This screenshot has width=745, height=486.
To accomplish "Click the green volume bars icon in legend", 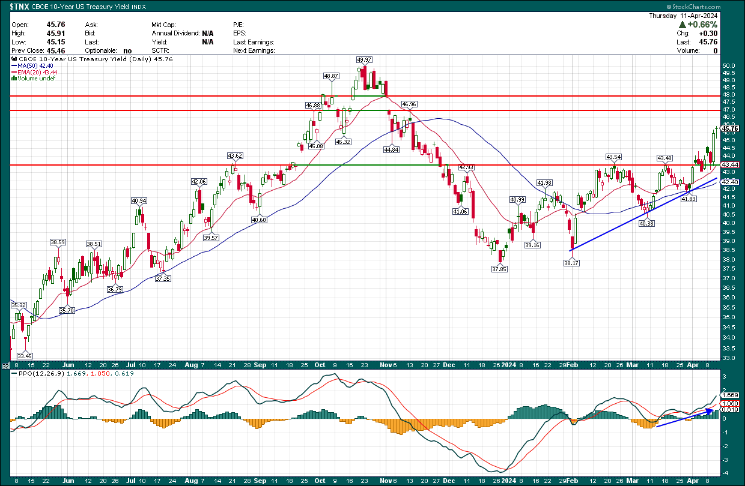I will click(x=13, y=79).
